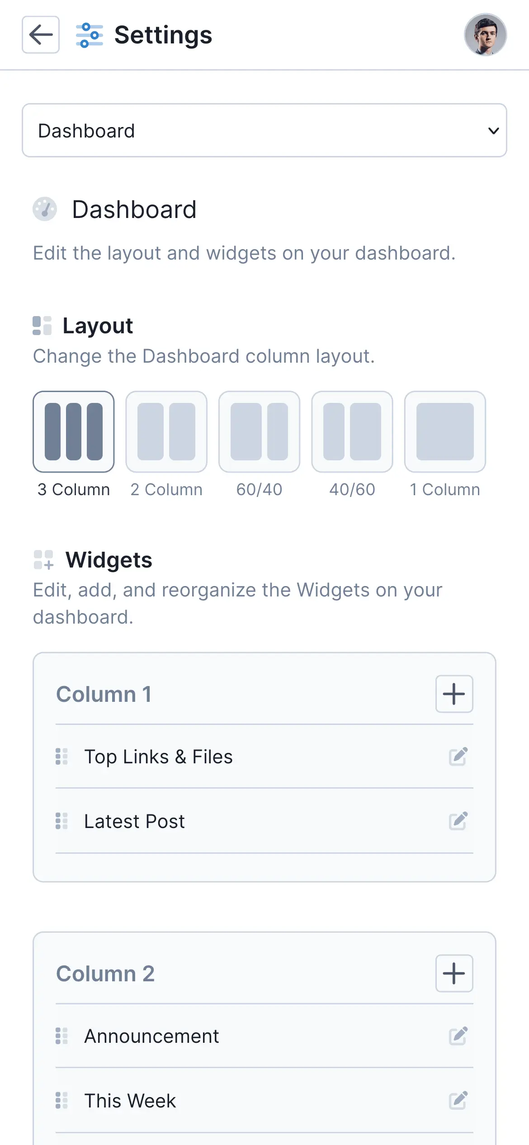Edit the Latest Post widget

(x=458, y=821)
